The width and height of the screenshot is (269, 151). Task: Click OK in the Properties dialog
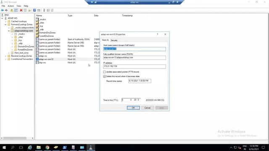point(133,108)
